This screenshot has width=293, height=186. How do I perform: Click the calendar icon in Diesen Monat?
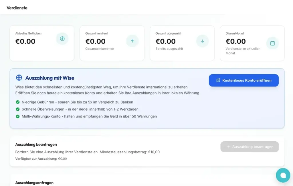pyautogui.click(x=272, y=43)
